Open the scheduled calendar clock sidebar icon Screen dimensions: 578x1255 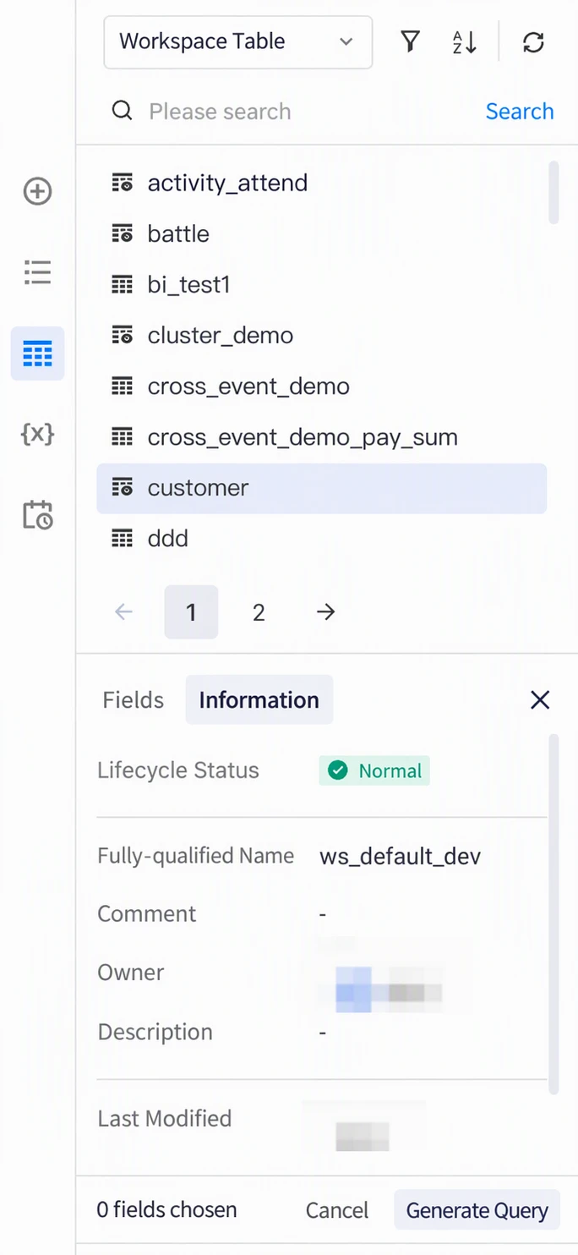tap(37, 515)
